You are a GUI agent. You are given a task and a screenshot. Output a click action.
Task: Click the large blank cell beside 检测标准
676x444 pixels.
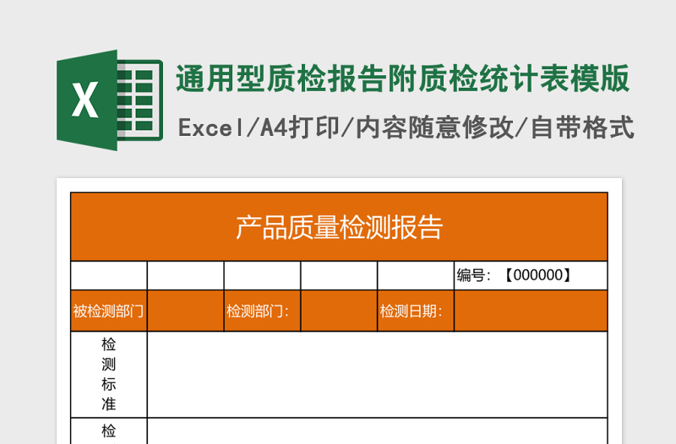point(377,374)
